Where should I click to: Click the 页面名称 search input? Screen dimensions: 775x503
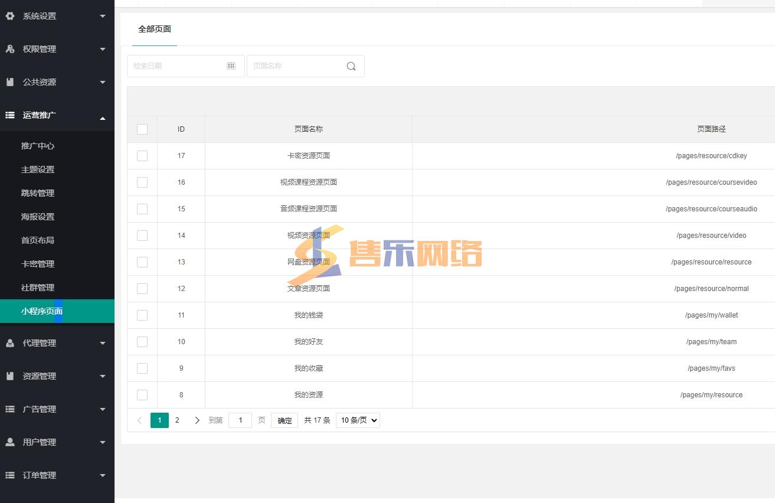tap(295, 66)
